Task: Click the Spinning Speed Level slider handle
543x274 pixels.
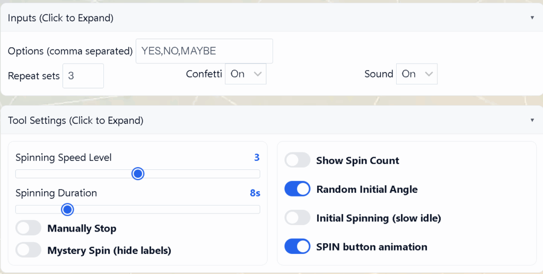Action: (138, 174)
